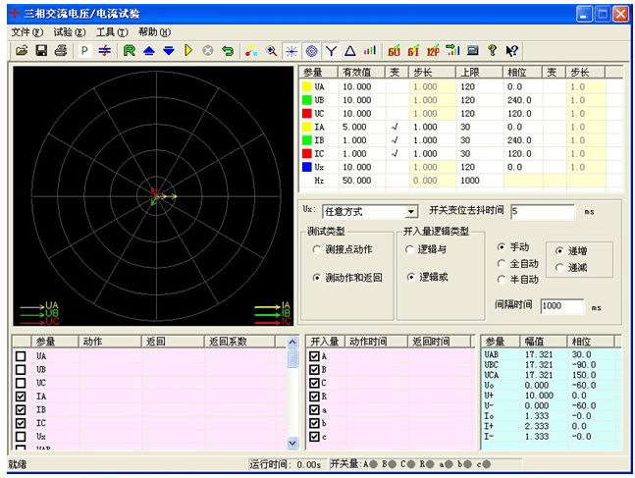
Task: Choose the 逻辑与 logic radio option
Action: (x=410, y=249)
